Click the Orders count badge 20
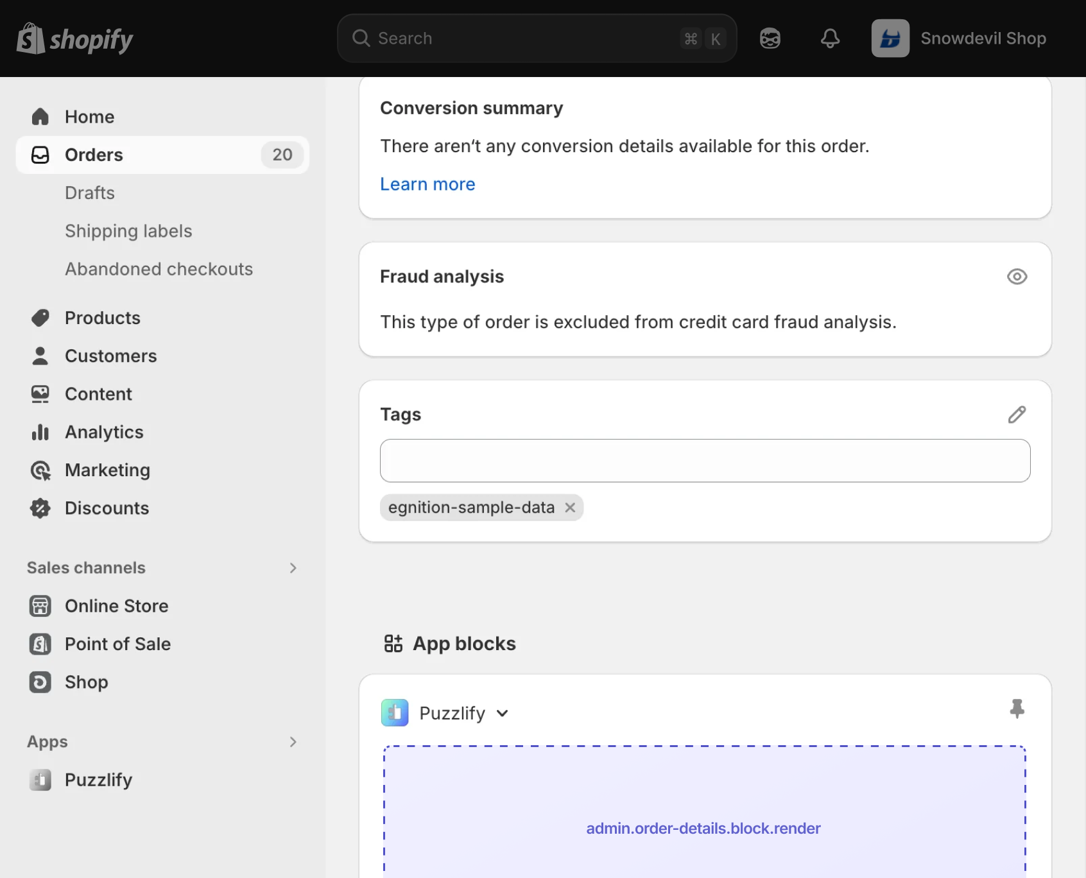The width and height of the screenshot is (1086, 878). pyautogui.click(x=282, y=155)
